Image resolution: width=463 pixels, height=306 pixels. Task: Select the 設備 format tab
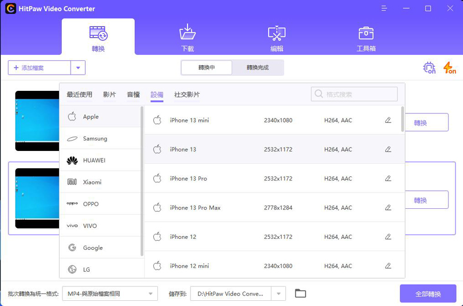pyautogui.click(x=157, y=94)
